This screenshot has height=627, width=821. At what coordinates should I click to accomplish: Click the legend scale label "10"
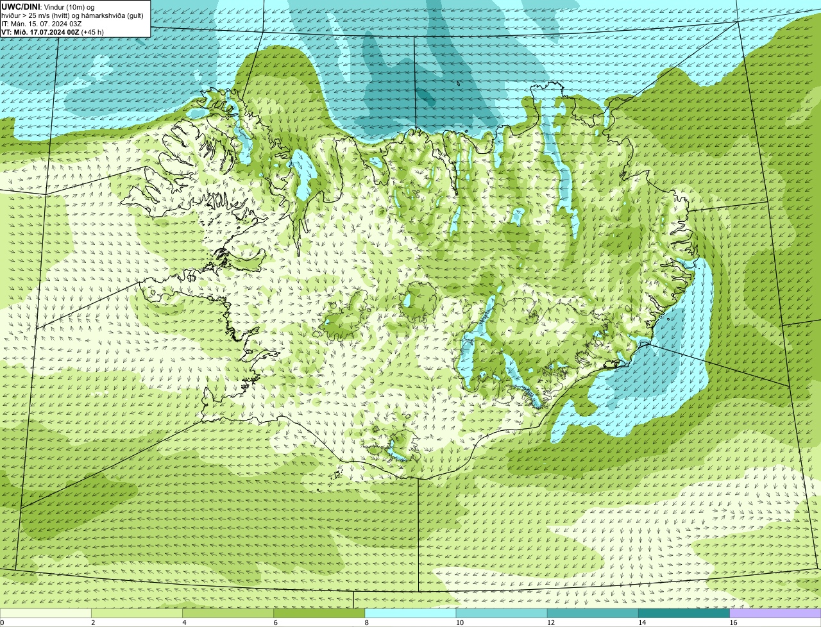point(459,623)
